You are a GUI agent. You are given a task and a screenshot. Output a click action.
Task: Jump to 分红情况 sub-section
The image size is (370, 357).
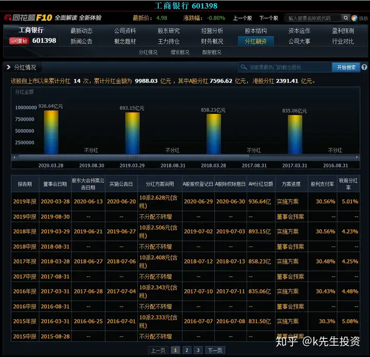148,52
